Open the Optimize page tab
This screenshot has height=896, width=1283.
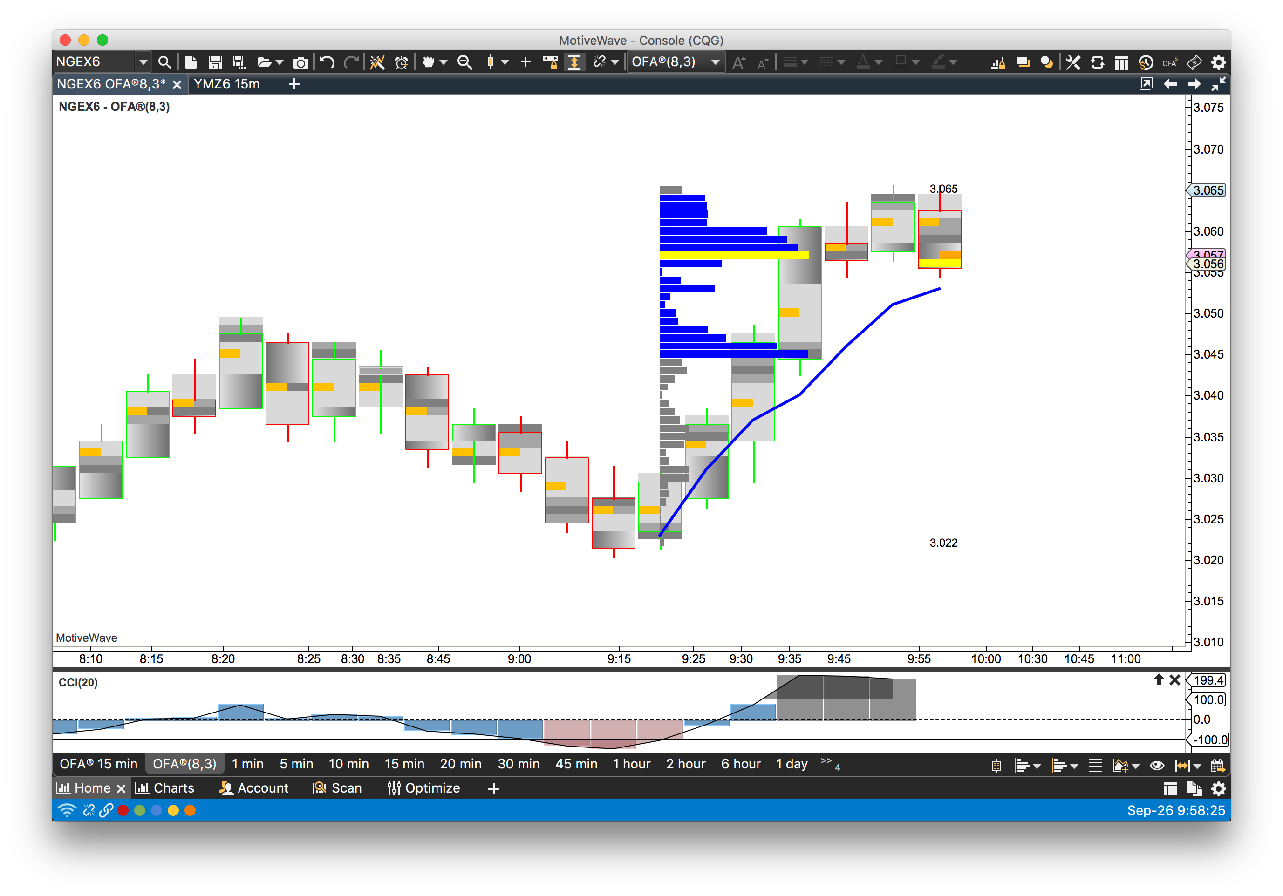[x=423, y=788]
